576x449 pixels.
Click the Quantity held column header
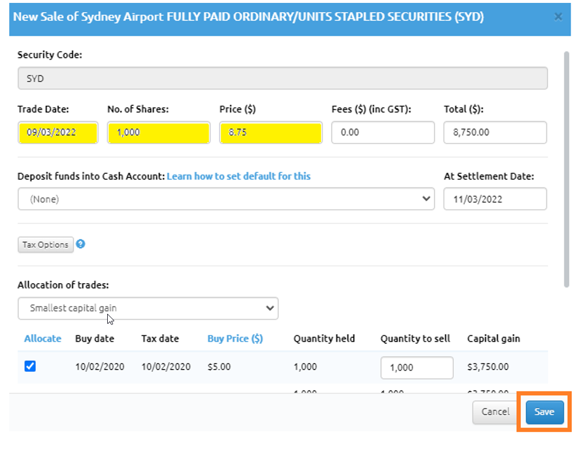tap(324, 338)
